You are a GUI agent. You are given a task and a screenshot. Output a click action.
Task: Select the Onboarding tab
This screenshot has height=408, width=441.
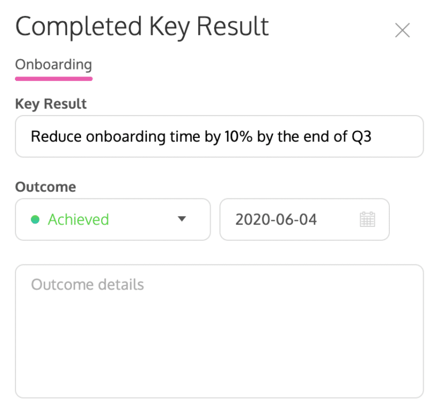[x=53, y=64]
